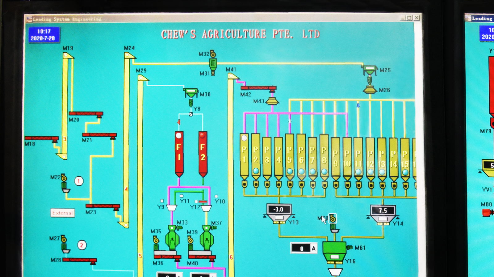Select the M20 red conveyor
The image size is (494, 277).
[86, 114]
